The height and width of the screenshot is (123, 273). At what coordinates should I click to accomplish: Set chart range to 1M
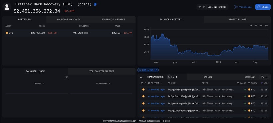[x=256, y=25]
